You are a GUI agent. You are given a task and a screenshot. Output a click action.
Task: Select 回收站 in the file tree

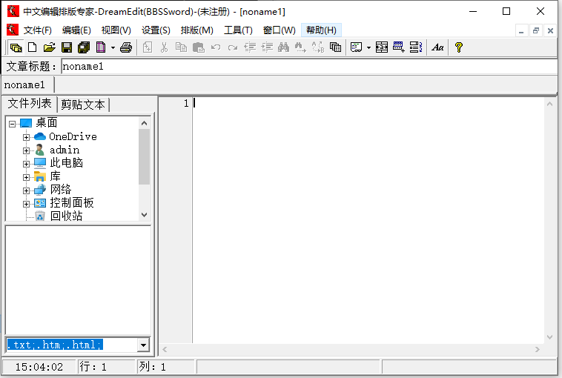pos(66,216)
